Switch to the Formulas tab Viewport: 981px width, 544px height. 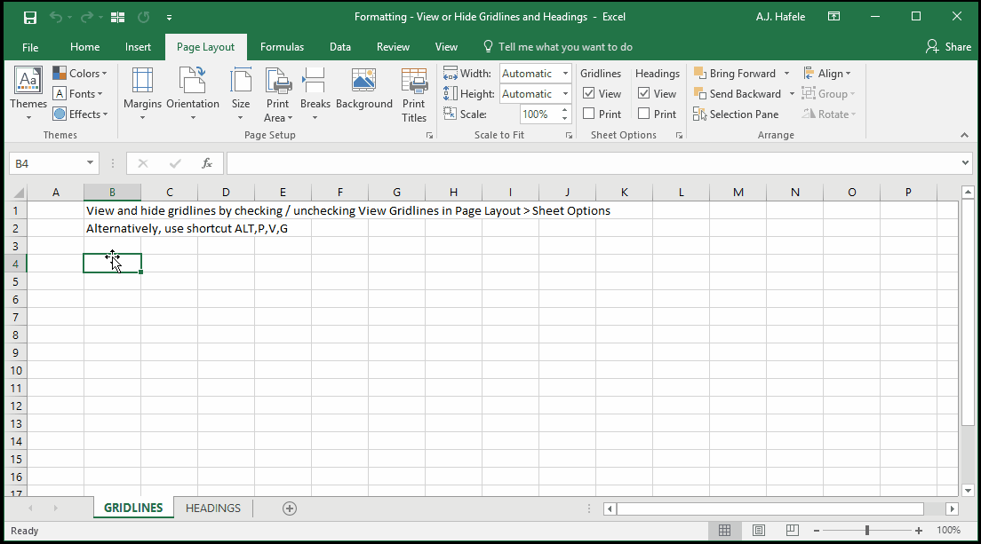coord(282,47)
